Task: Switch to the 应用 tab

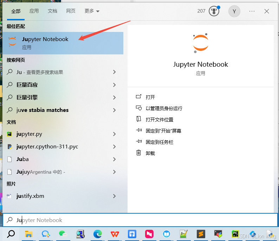Action: pos(34,11)
